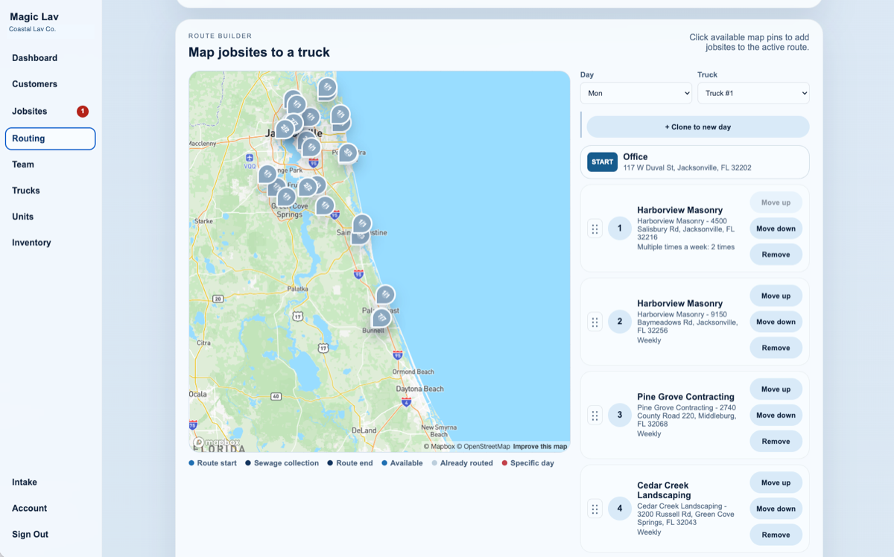The width and height of the screenshot is (894, 557).
Task: Select the map pin just above Saint Augustine
Action: [x=362, y=223]
